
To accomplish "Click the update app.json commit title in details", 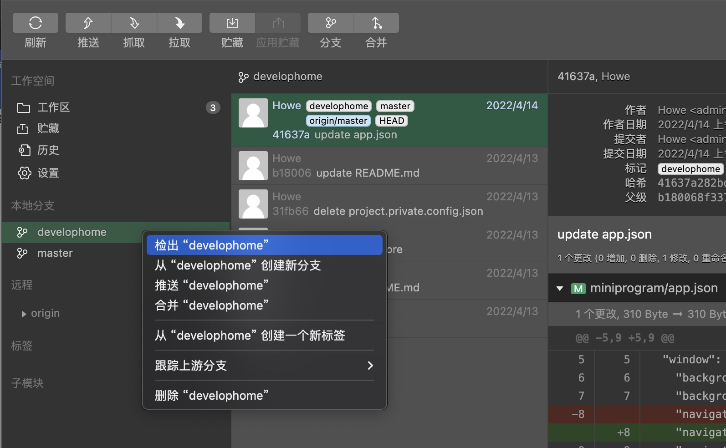I will [604, 234].
